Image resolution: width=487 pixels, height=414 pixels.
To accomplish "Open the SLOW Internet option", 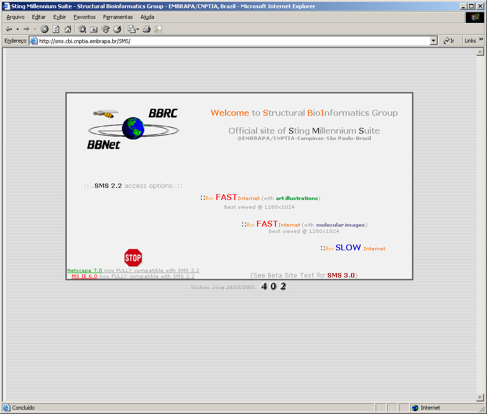I will pyautogui.click(x=353, y=248).
